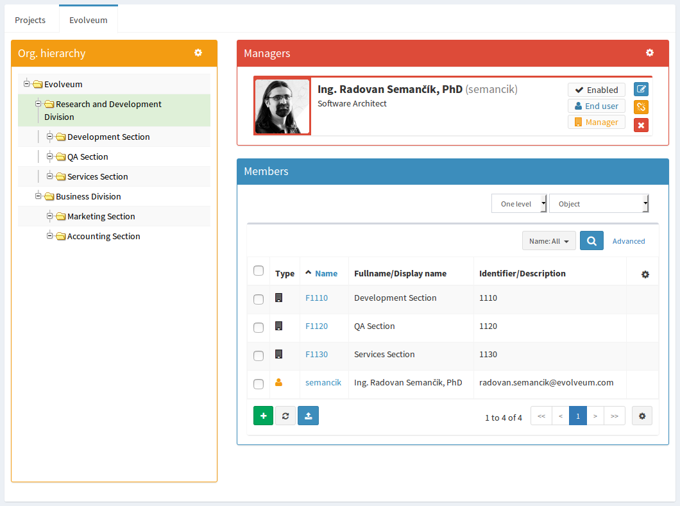
Task: Open the One level scope dropdown
Action: 519,203
